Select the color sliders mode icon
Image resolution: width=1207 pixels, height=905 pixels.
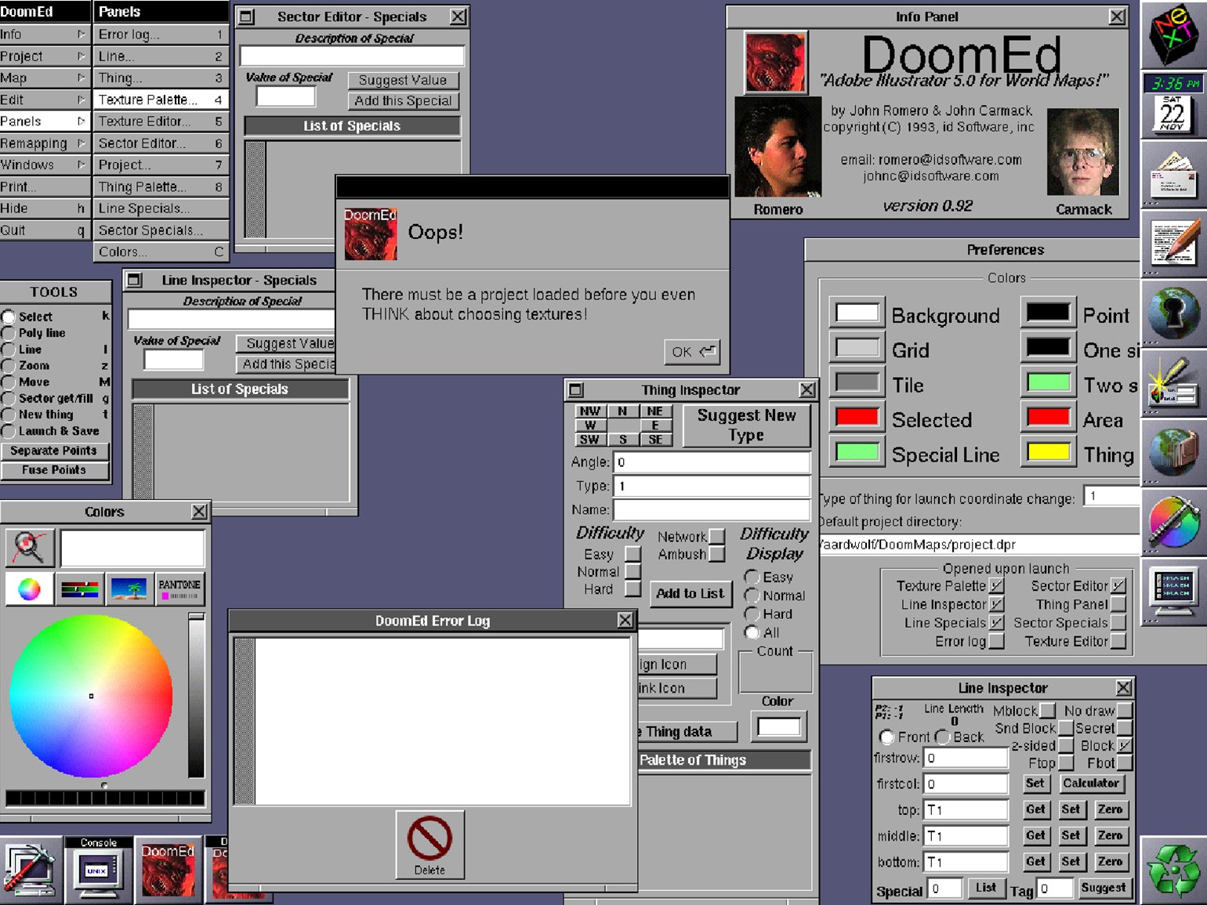[79, 589]
